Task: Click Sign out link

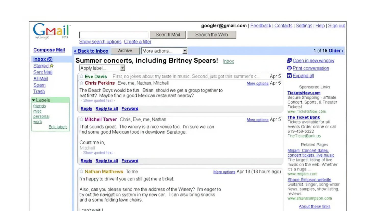Action: pyautogui.click(x=336, y=26)
